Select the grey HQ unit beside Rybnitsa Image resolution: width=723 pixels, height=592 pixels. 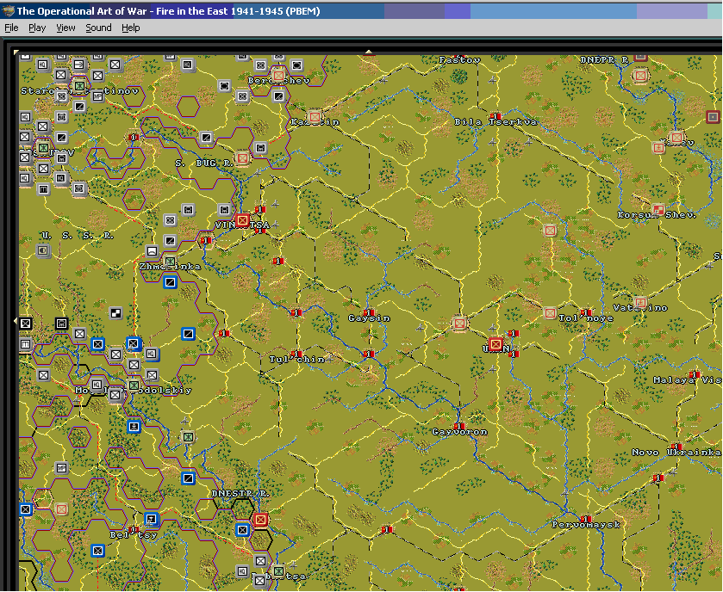(242, 571)
